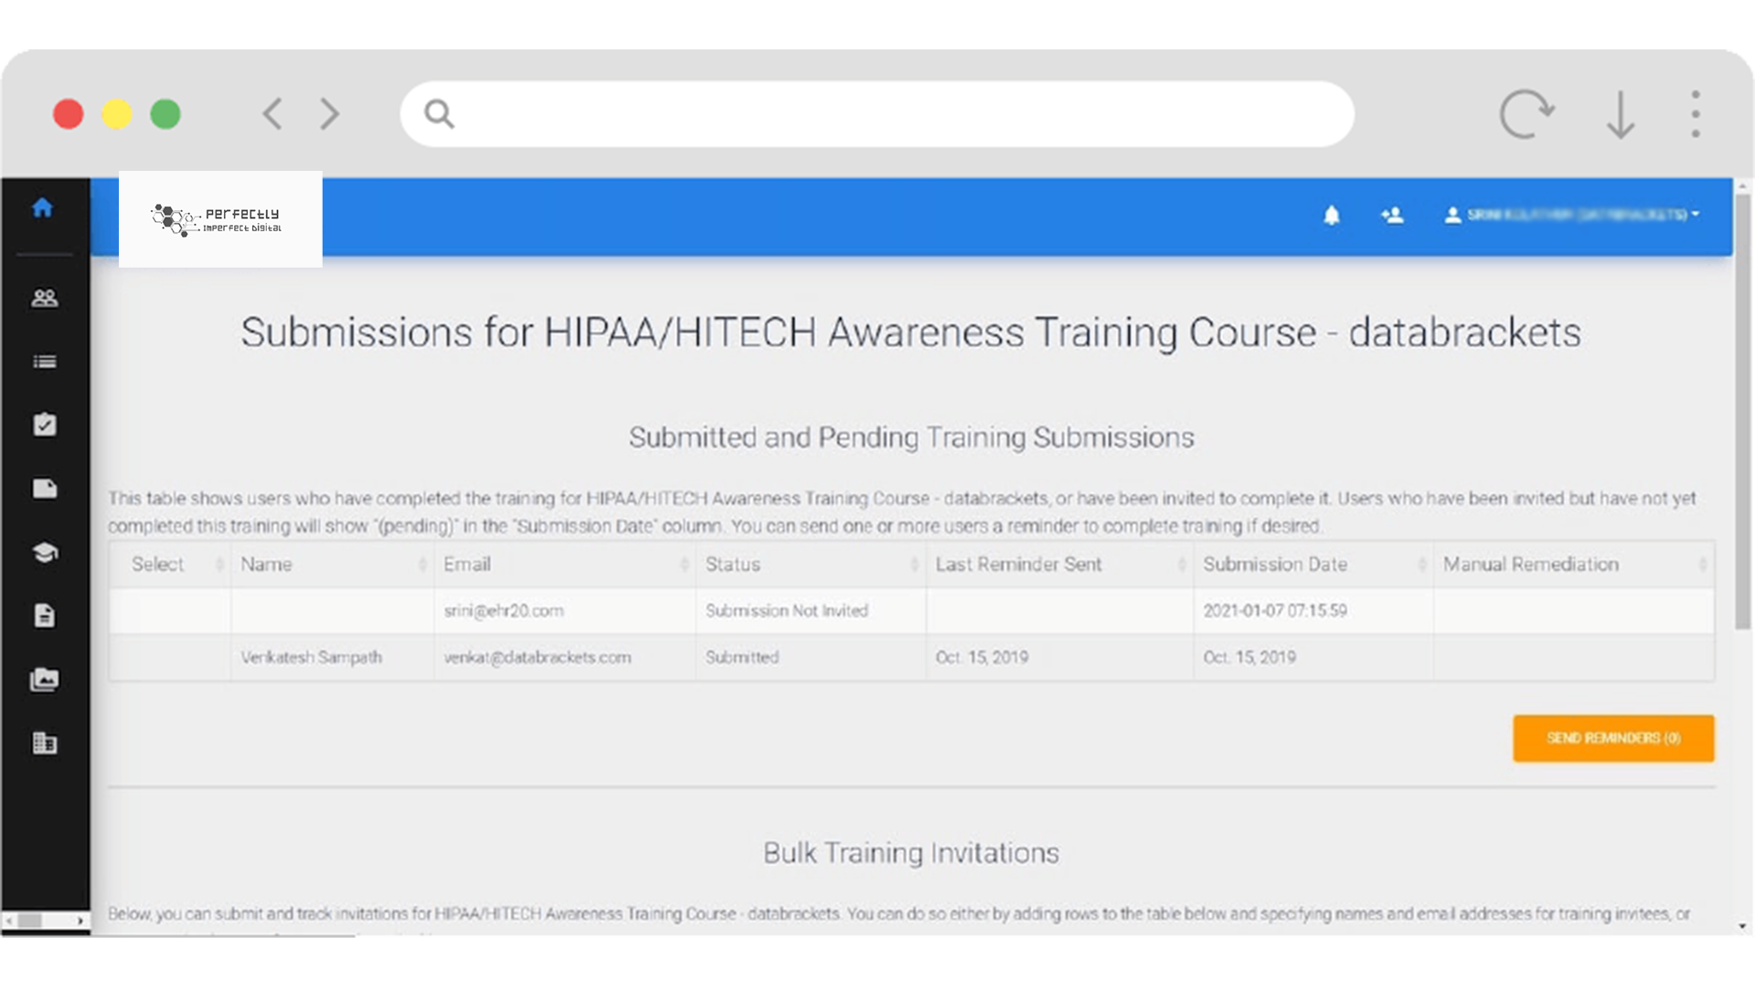Image resolution: width=1755 pixels, height=987 pixels.
Task: Click the browser reload button
Action: [x=1526, y=114]
